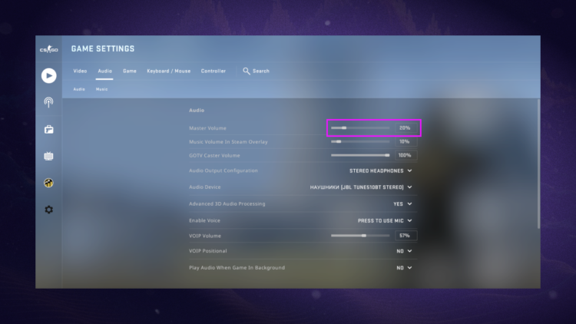Click the Music Volume 10% value box
Image resolution: width=576 pixels, height=324 pixels.
coord(406,141)
